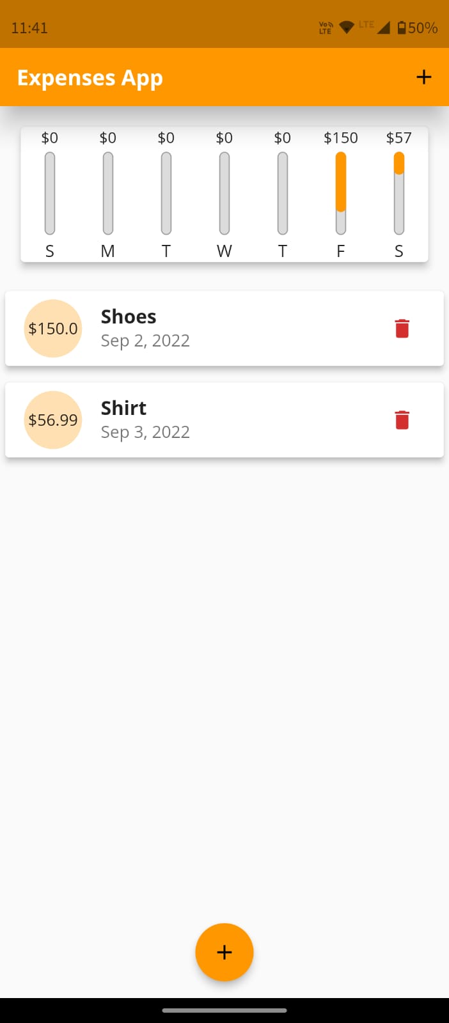The height and width of the screenshot is (1023, 449).
Task: Click the $150.0 amount circle for Shoes
Action: tap(52, 328)
